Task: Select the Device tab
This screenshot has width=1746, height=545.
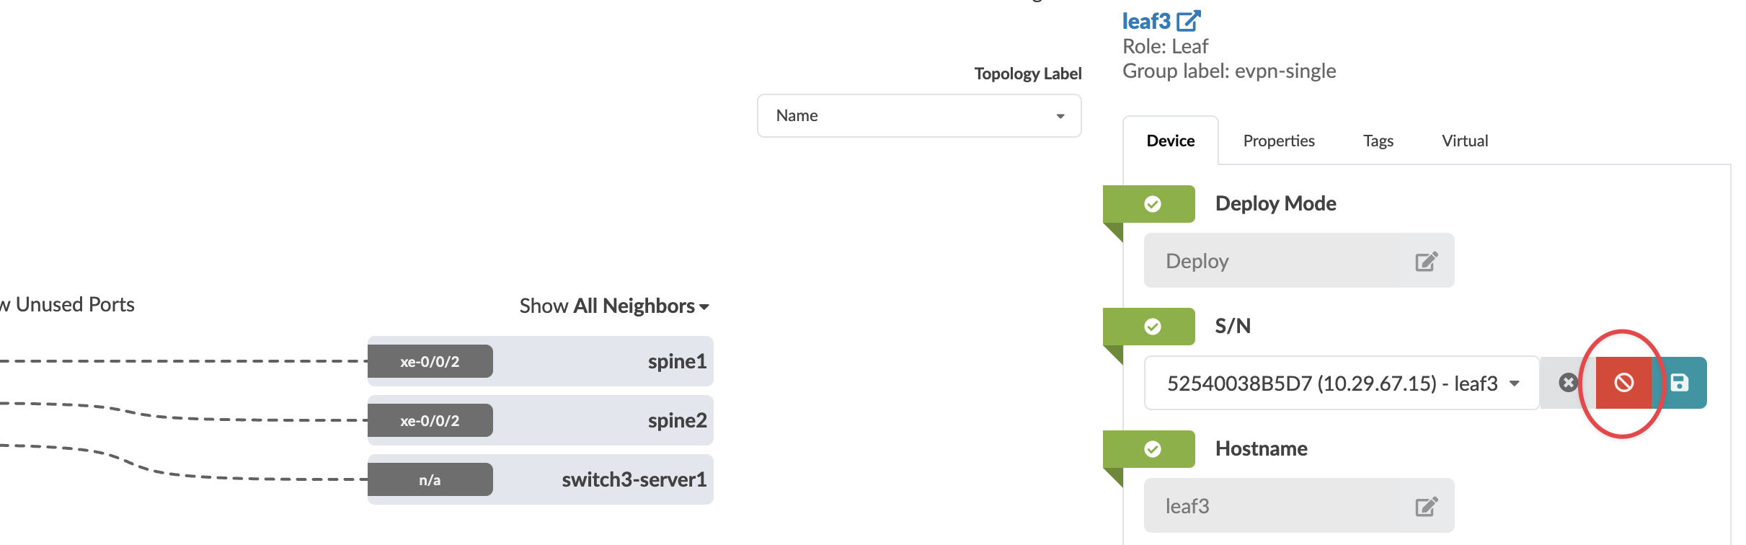Action: pos(1170,141)
